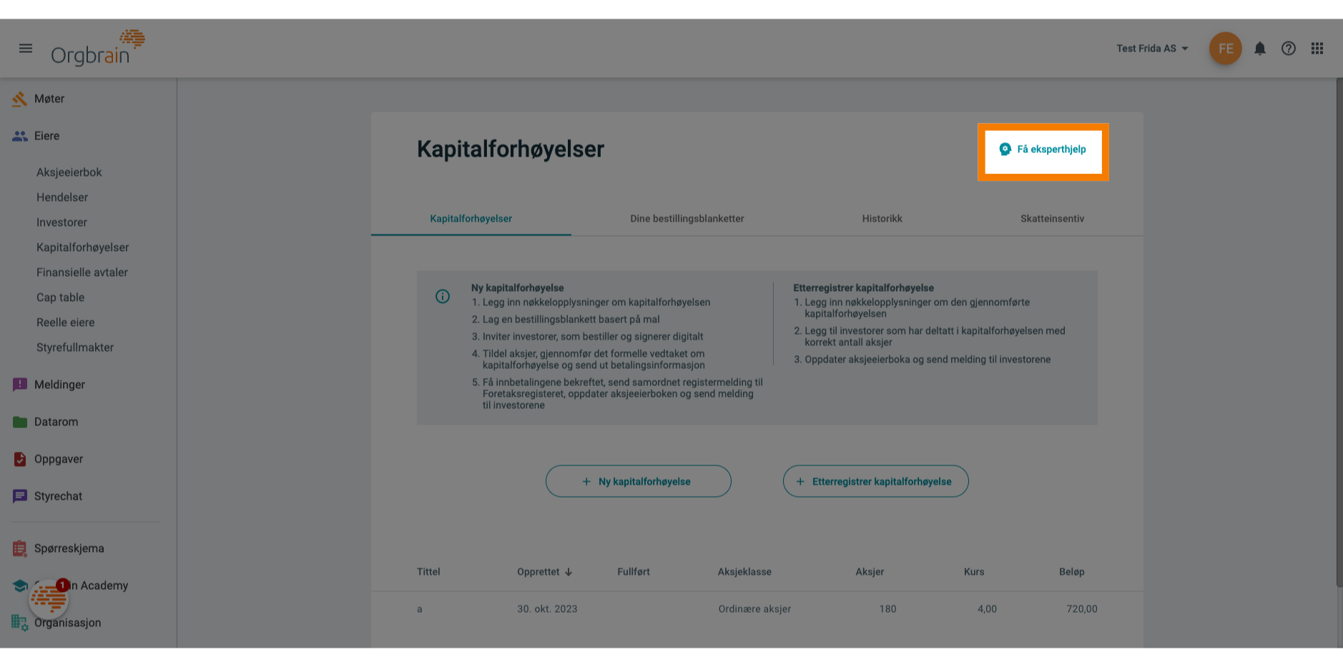
Task: Open the FE user avatar menu
Action: (1226, 49)
